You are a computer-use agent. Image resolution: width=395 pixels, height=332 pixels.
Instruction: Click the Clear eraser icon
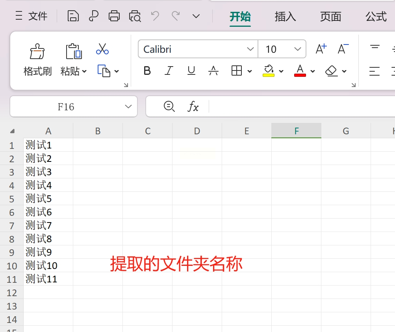click(x=331, y=71)
